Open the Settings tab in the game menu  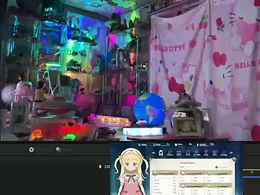pyautogui.click(x=224, y=153)
